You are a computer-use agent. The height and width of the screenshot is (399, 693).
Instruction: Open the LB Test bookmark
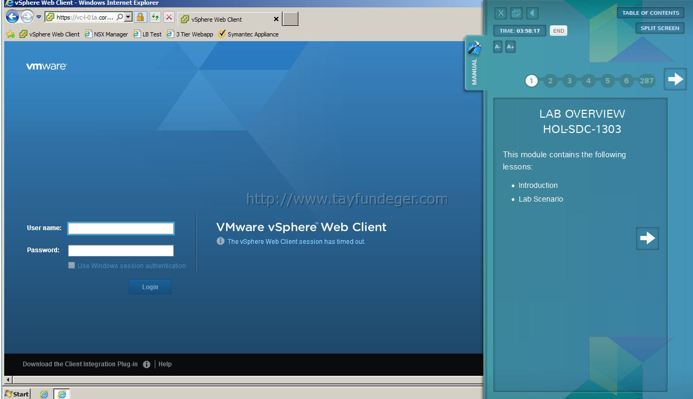(x=147, y=34)
